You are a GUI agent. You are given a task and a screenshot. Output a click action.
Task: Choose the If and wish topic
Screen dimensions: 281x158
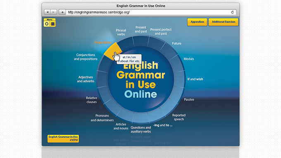(x=195, y=79)
